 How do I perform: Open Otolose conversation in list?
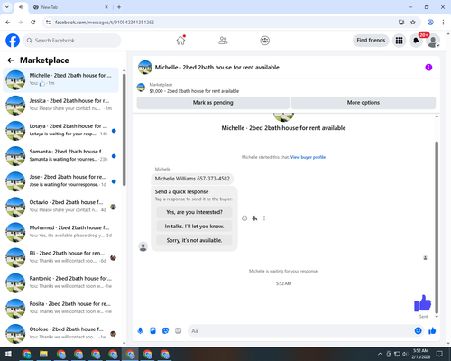(x=60, y=333)
